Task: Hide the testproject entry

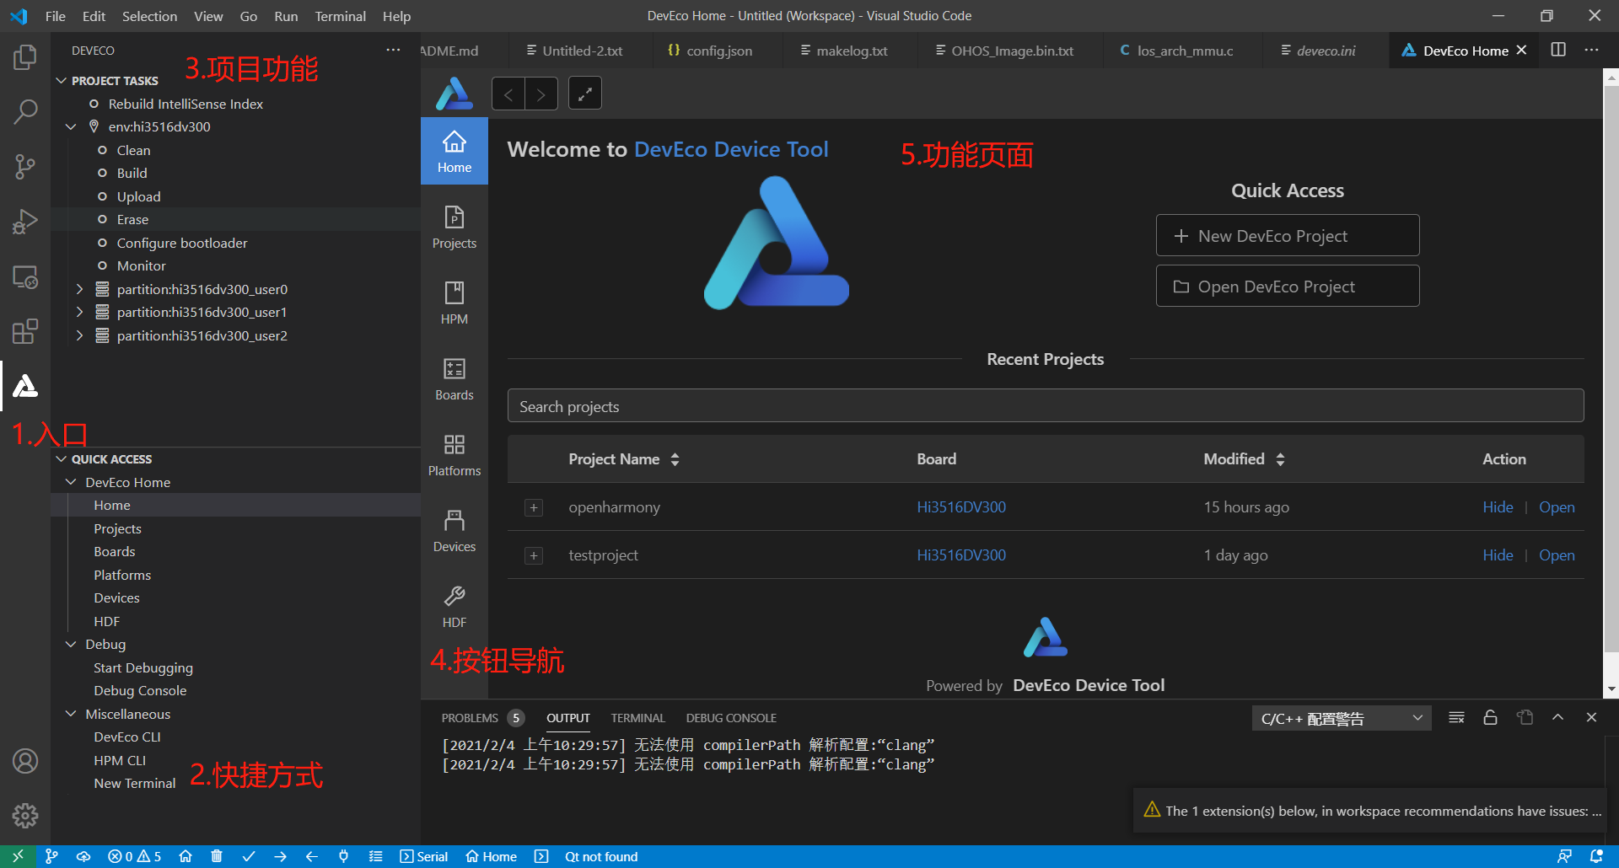Action: (1498, 555)
